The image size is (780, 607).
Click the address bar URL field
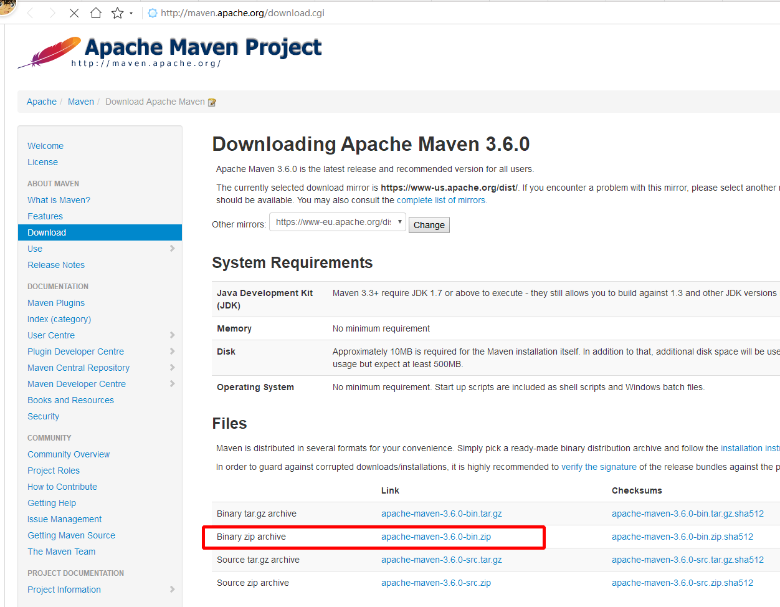(242, 13)
